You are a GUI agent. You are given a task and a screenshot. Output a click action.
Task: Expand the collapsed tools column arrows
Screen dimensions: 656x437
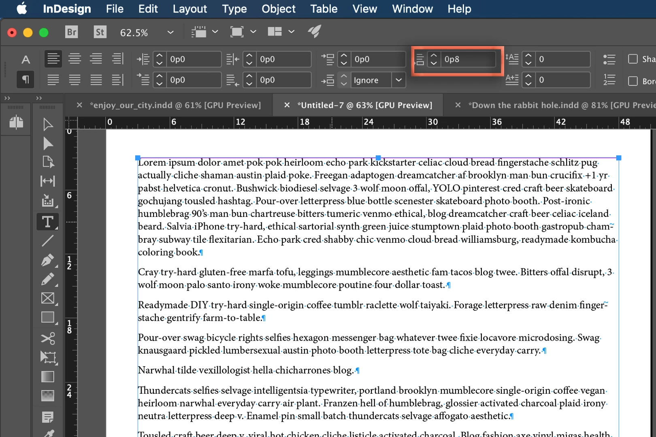[39, 98]
